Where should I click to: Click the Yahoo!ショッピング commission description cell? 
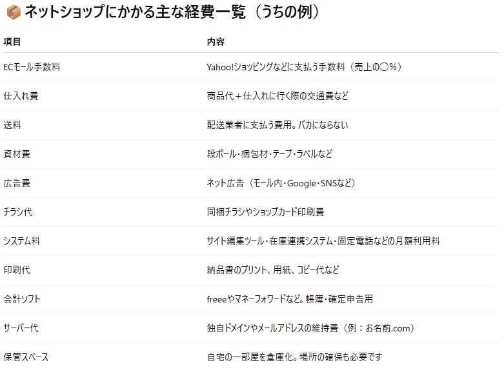click(x=304, y=67)
